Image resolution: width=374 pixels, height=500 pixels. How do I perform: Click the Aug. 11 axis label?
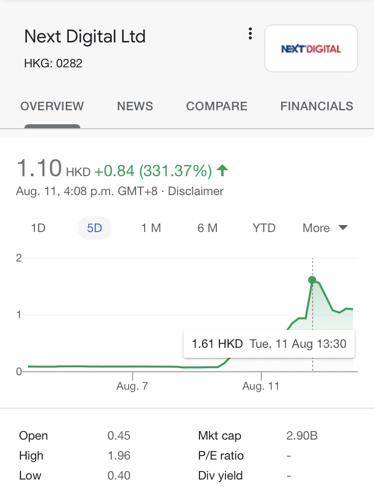tap(261, 386)
